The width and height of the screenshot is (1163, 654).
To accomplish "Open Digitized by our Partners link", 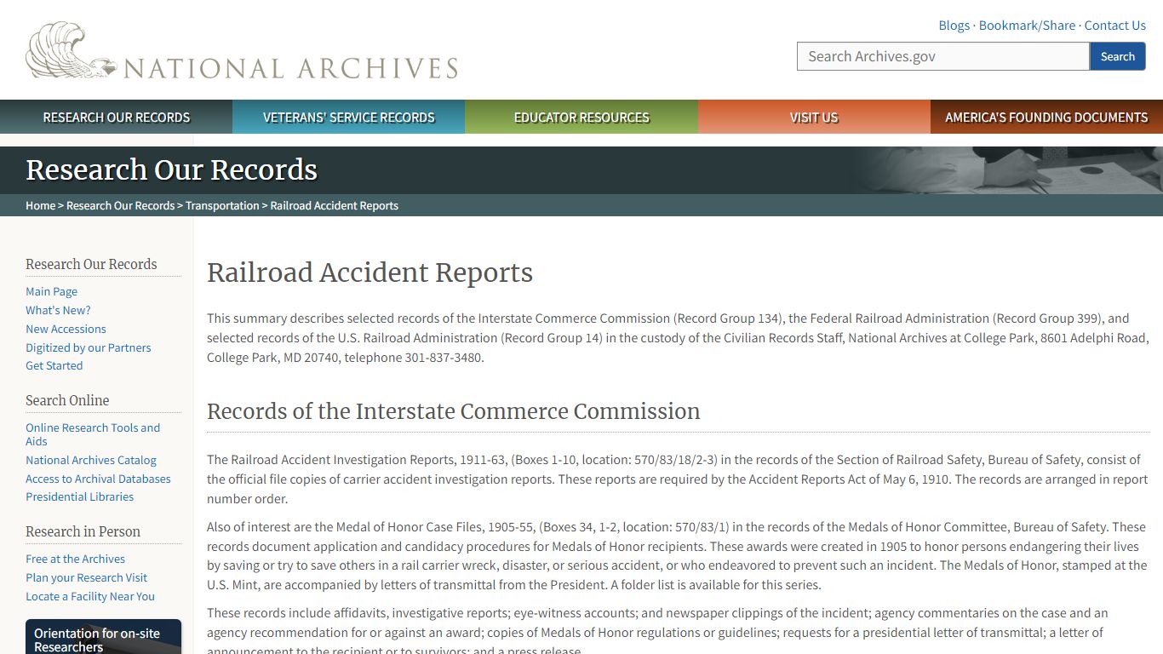I will click(x=88, y=347).
